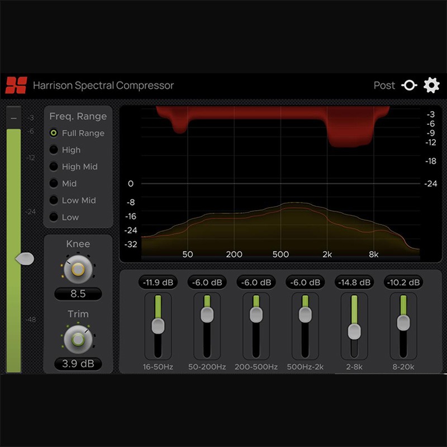Click the Harrison Spectral Compressor title

(x=103, y=85)
